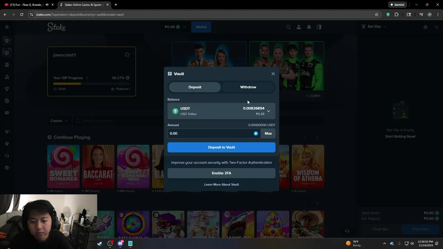Open the Stake hamburger menu
The width and height of the screenshot is (443, 249).
click(7, 27)
